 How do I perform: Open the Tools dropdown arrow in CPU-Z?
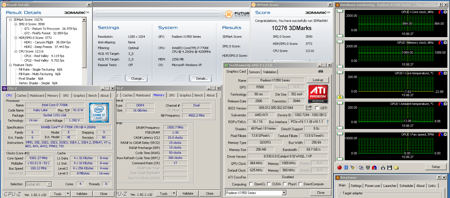68,194
